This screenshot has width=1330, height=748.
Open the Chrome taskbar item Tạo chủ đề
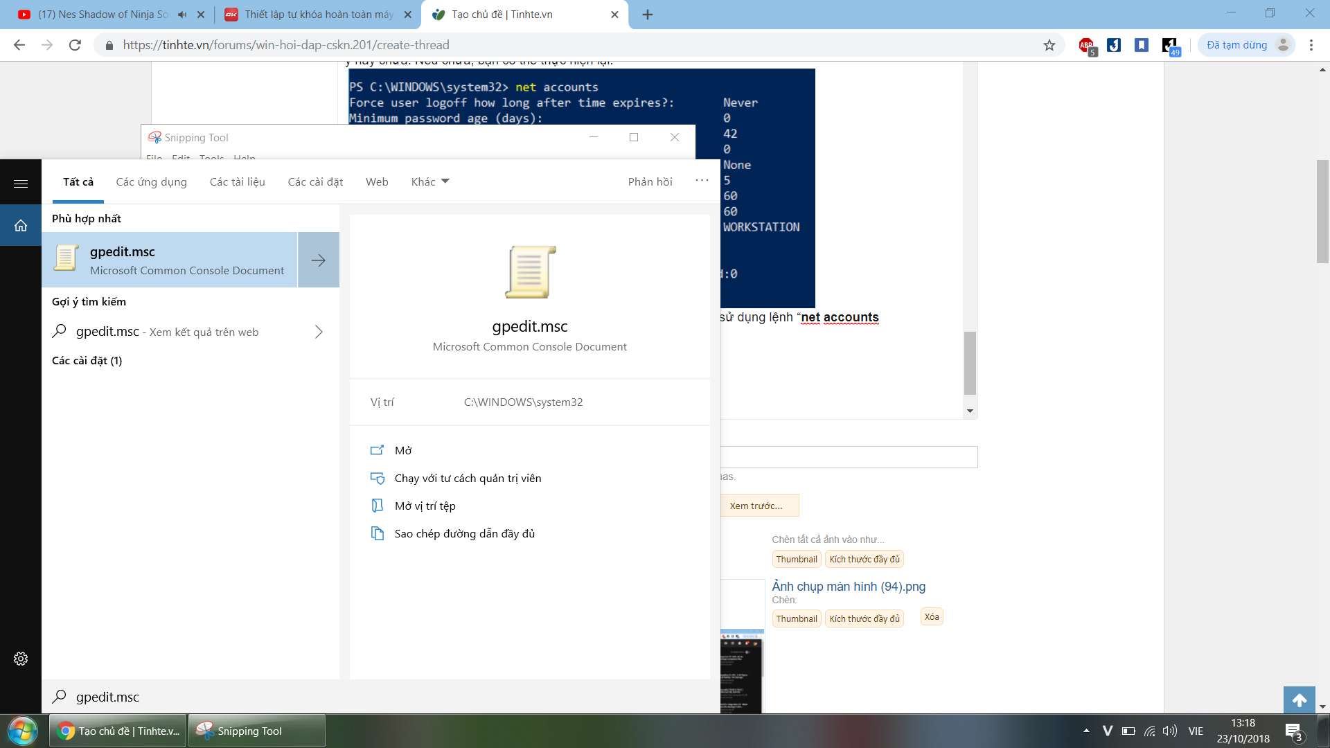pos(118,731)
